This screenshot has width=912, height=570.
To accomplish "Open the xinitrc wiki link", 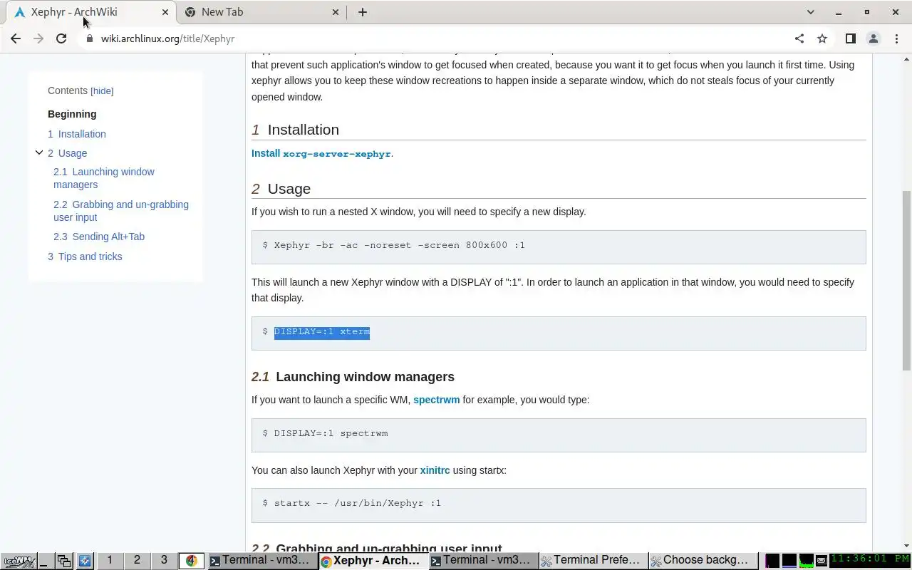I will (435, 470).
